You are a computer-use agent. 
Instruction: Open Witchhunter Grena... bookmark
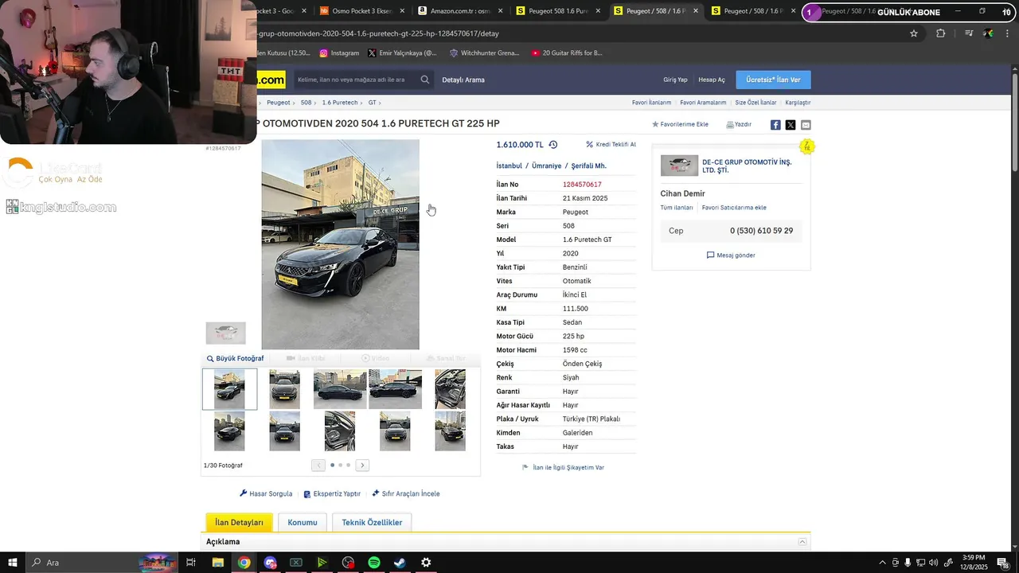point(484,53)
